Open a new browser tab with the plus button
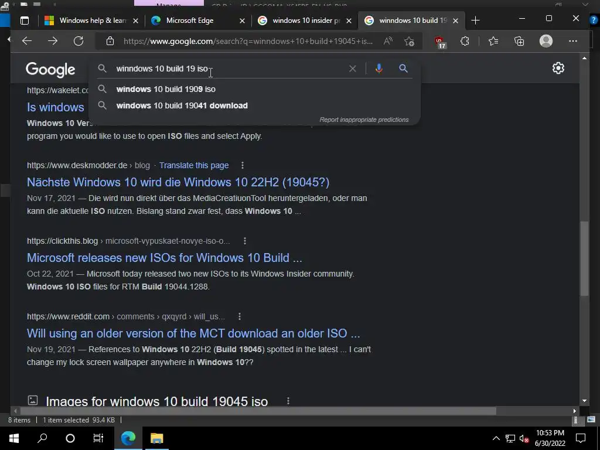 click(x=475, y=21)
